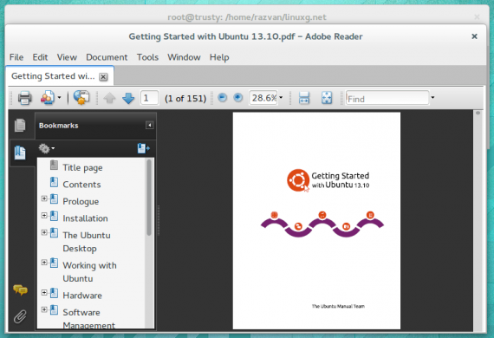Image resolution: width=494 pixels, height=338 pixels.
Task: Click The Ubuntu Desktop bookmark label
Action: click(x=87, y=242)
